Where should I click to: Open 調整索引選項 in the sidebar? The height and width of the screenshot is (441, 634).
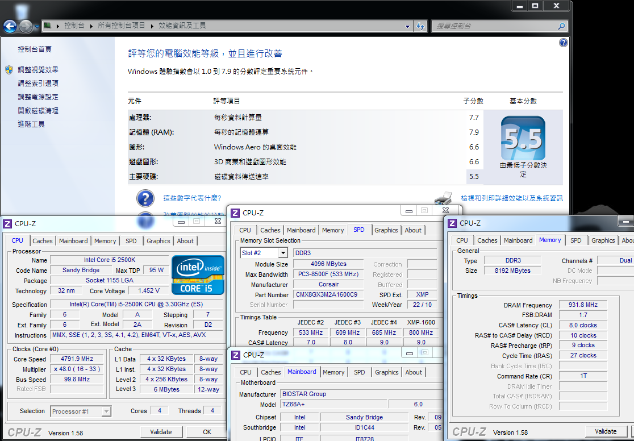38,84
